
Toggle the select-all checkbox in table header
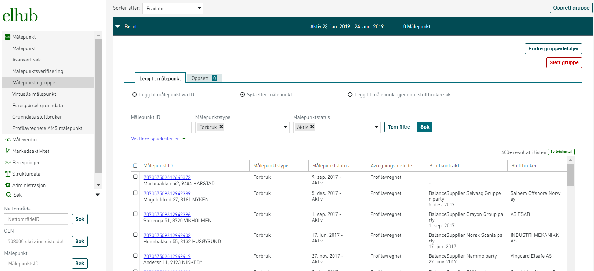click(x=135, y=165)
